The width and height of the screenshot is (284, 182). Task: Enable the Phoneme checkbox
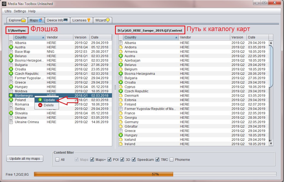point(172,159)
